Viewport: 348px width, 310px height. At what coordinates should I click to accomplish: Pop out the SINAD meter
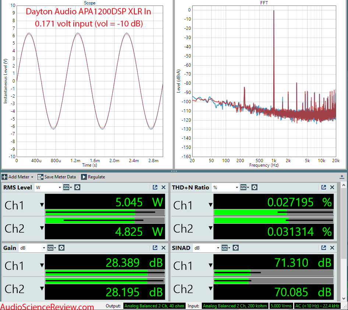pos(324,248)
